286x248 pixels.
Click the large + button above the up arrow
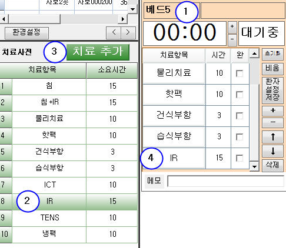coord(272,111)
